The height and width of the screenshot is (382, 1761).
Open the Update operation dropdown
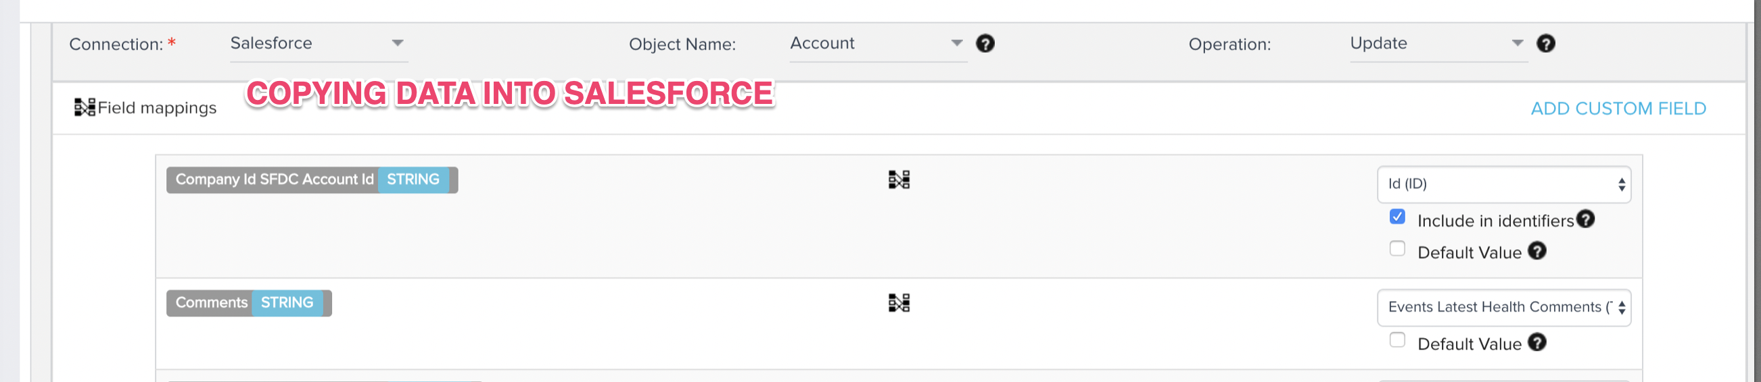1438,44
